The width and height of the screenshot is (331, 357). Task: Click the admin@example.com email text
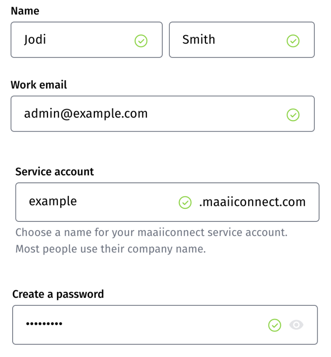coord(86,114)
